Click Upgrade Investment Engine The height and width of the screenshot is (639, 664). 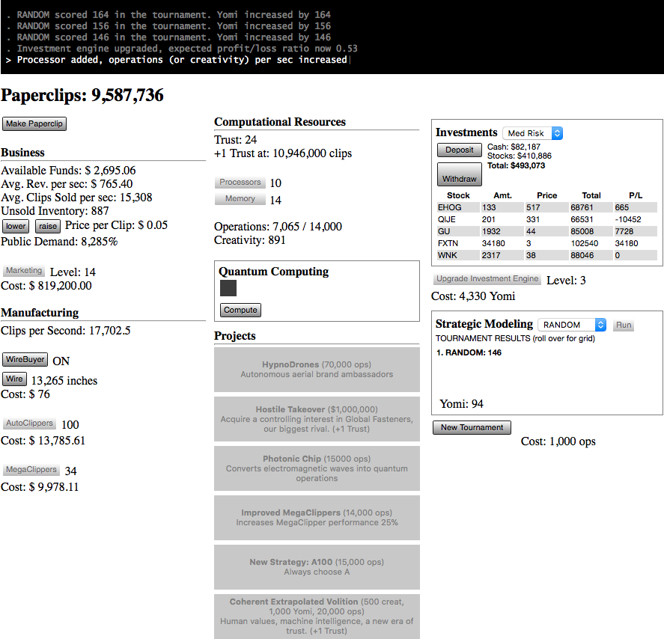point(487,279)
